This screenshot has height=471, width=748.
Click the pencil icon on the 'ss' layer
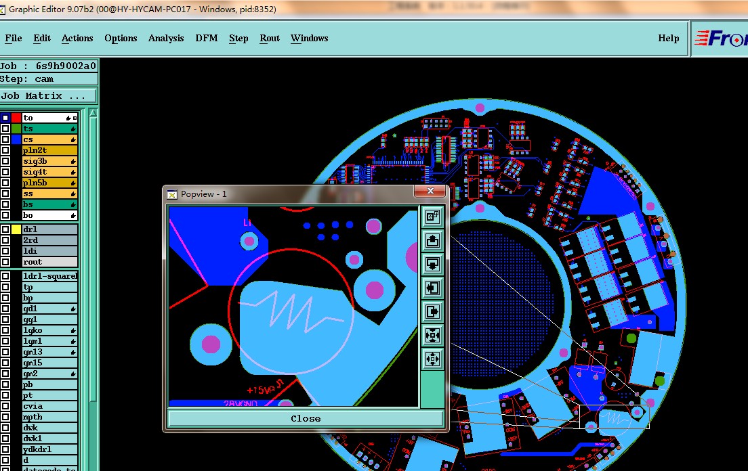coord(73,194)
